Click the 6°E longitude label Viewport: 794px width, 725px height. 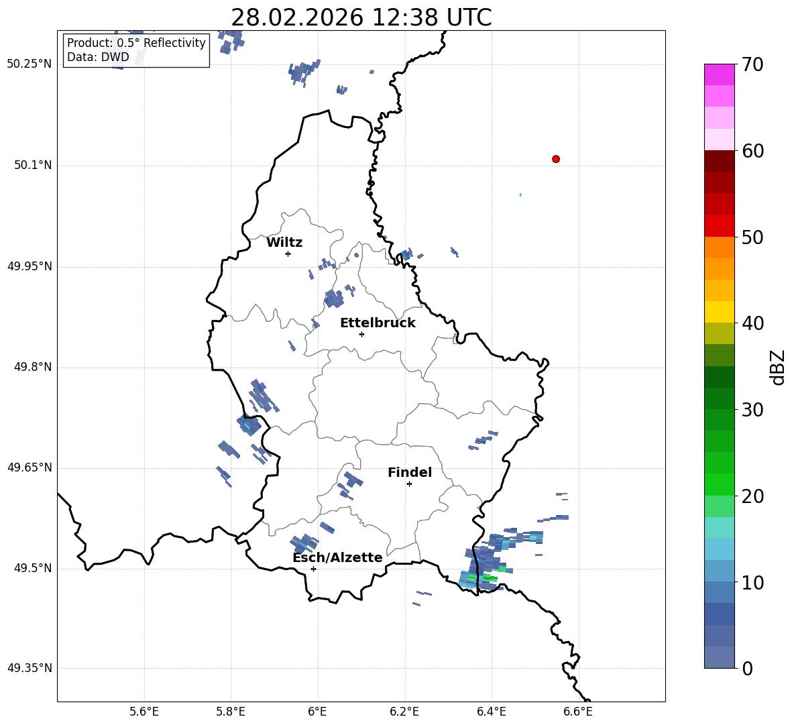tap(317, 712)
